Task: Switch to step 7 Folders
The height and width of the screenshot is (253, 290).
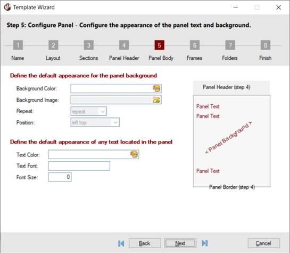Action: coord(230,45)
